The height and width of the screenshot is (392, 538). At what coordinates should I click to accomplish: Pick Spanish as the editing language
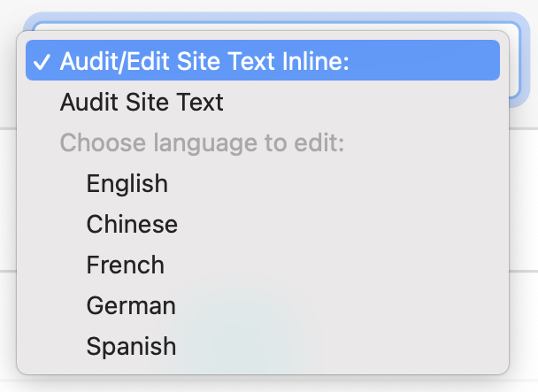click(x=131, y=346)
